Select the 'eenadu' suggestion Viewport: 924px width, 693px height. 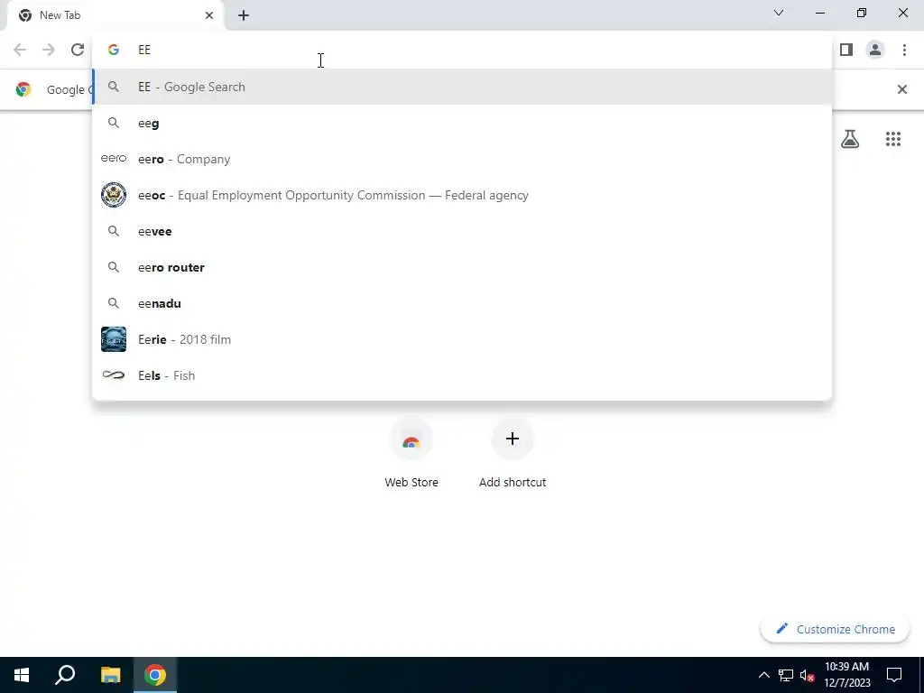(462, 303)
